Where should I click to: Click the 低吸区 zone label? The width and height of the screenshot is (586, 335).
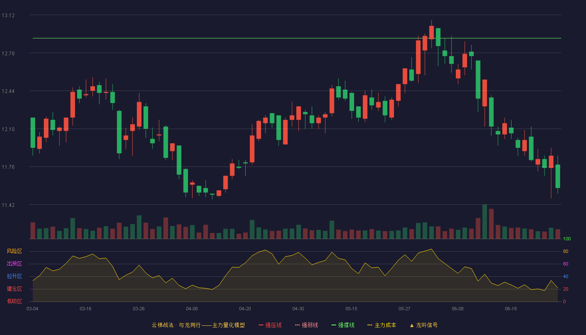click(x=14, y=301)
